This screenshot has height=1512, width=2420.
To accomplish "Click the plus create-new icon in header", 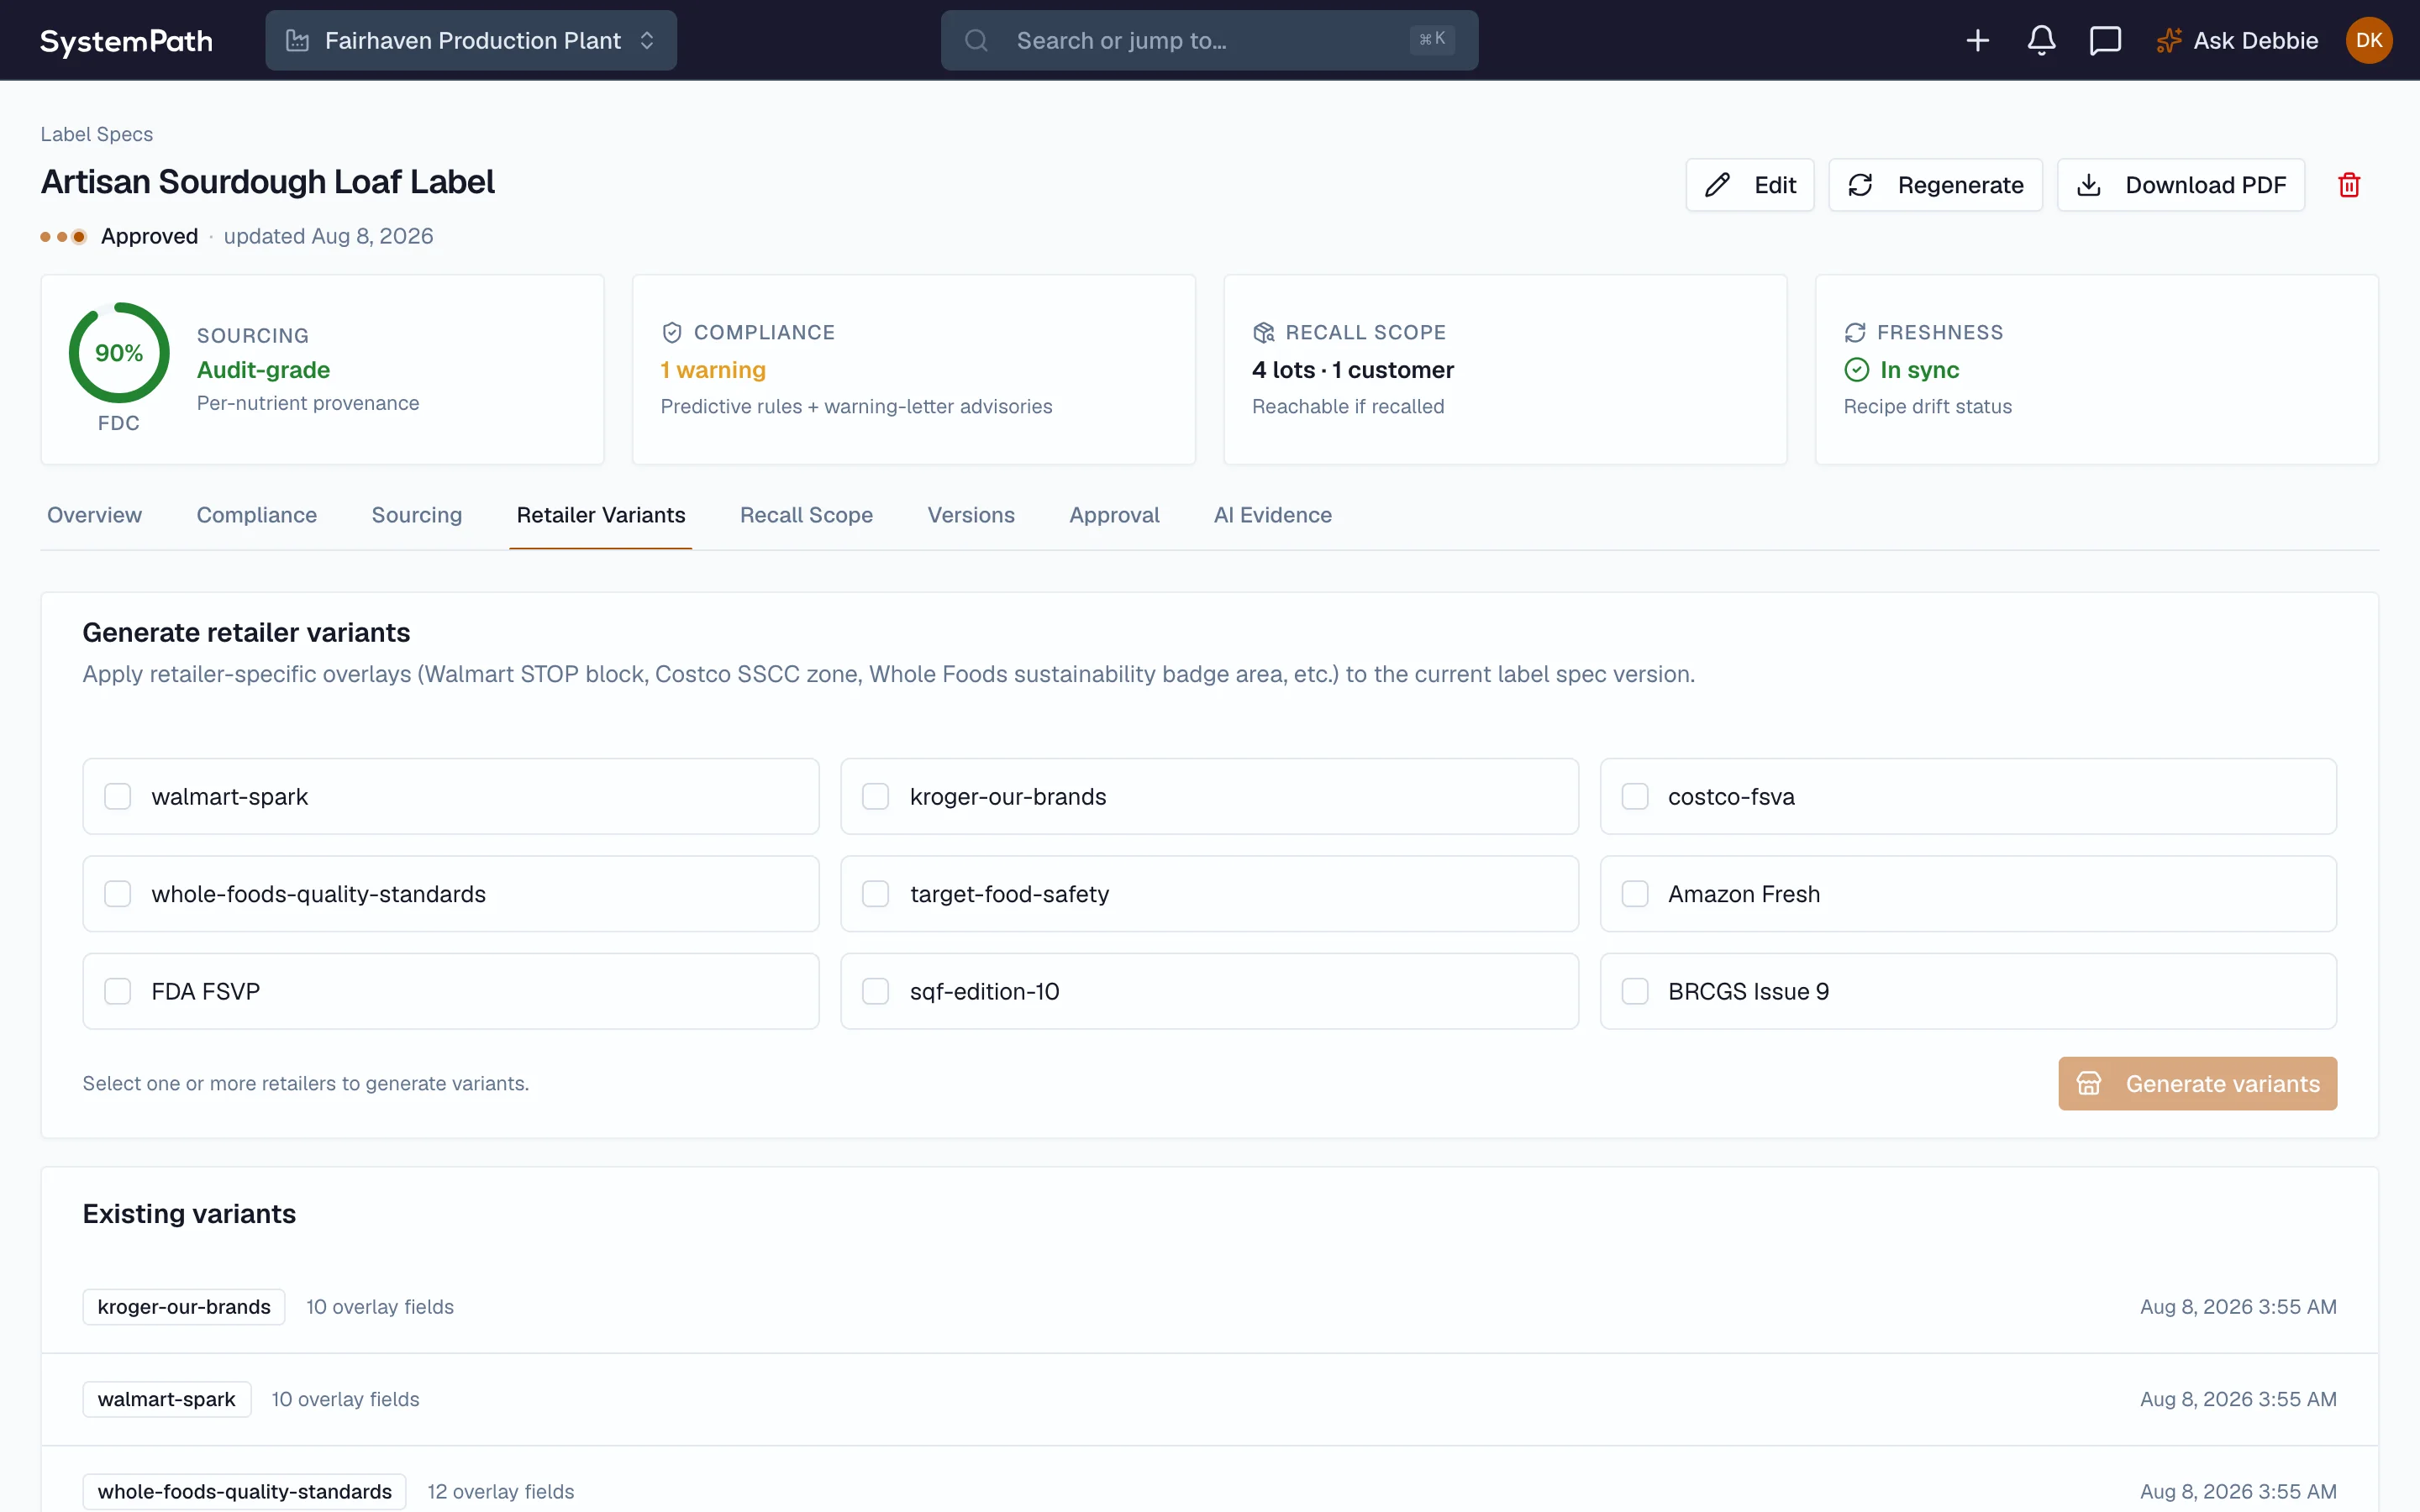I will pos(1977,40).
